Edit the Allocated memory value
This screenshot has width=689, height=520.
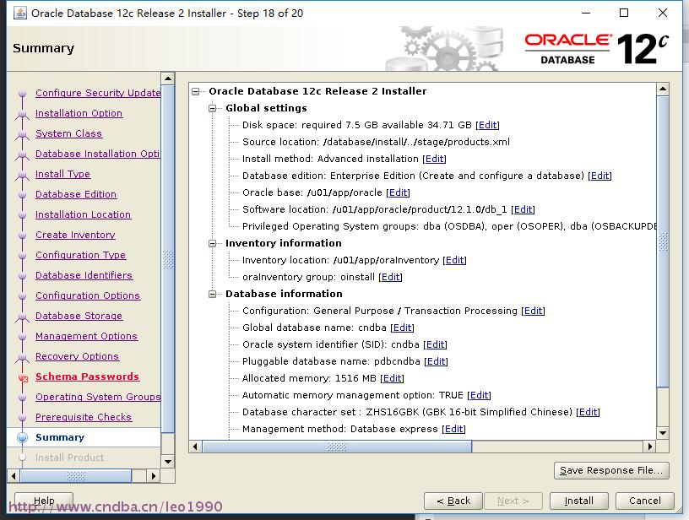click(x=392, y=378)
